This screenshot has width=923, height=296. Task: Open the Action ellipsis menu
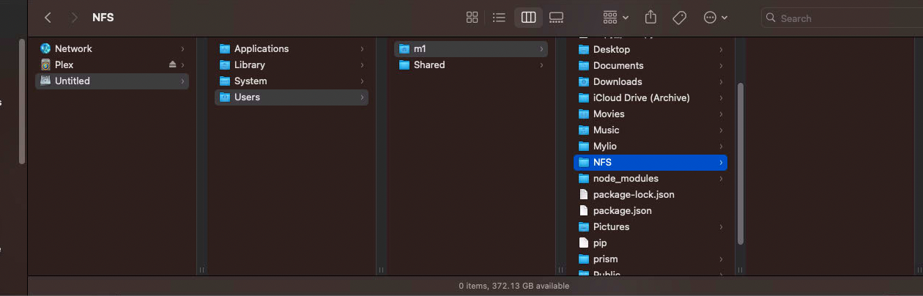715,18
